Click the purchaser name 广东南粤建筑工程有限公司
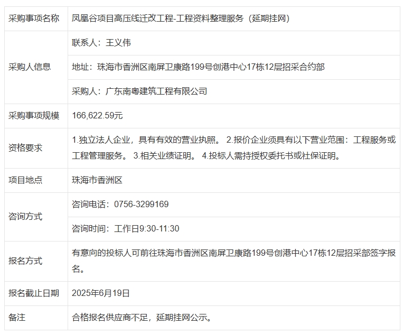 (x=139, y=91)
